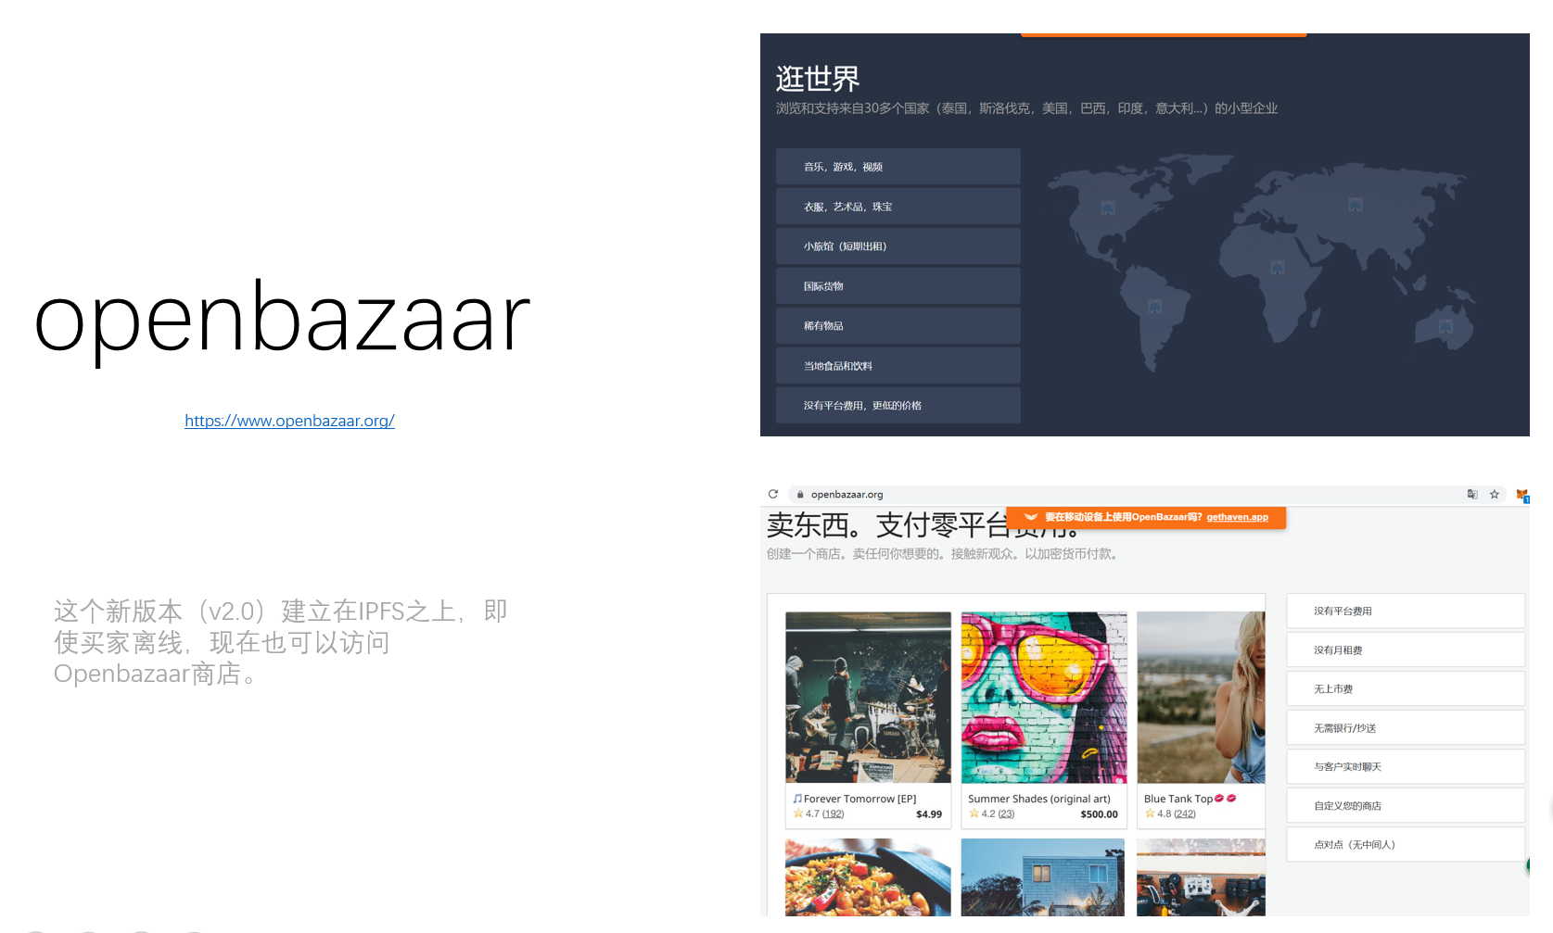Open the Forever Tomorrow band photo thumbnail
Screen dimensions: 1553x933
[868, 698]
